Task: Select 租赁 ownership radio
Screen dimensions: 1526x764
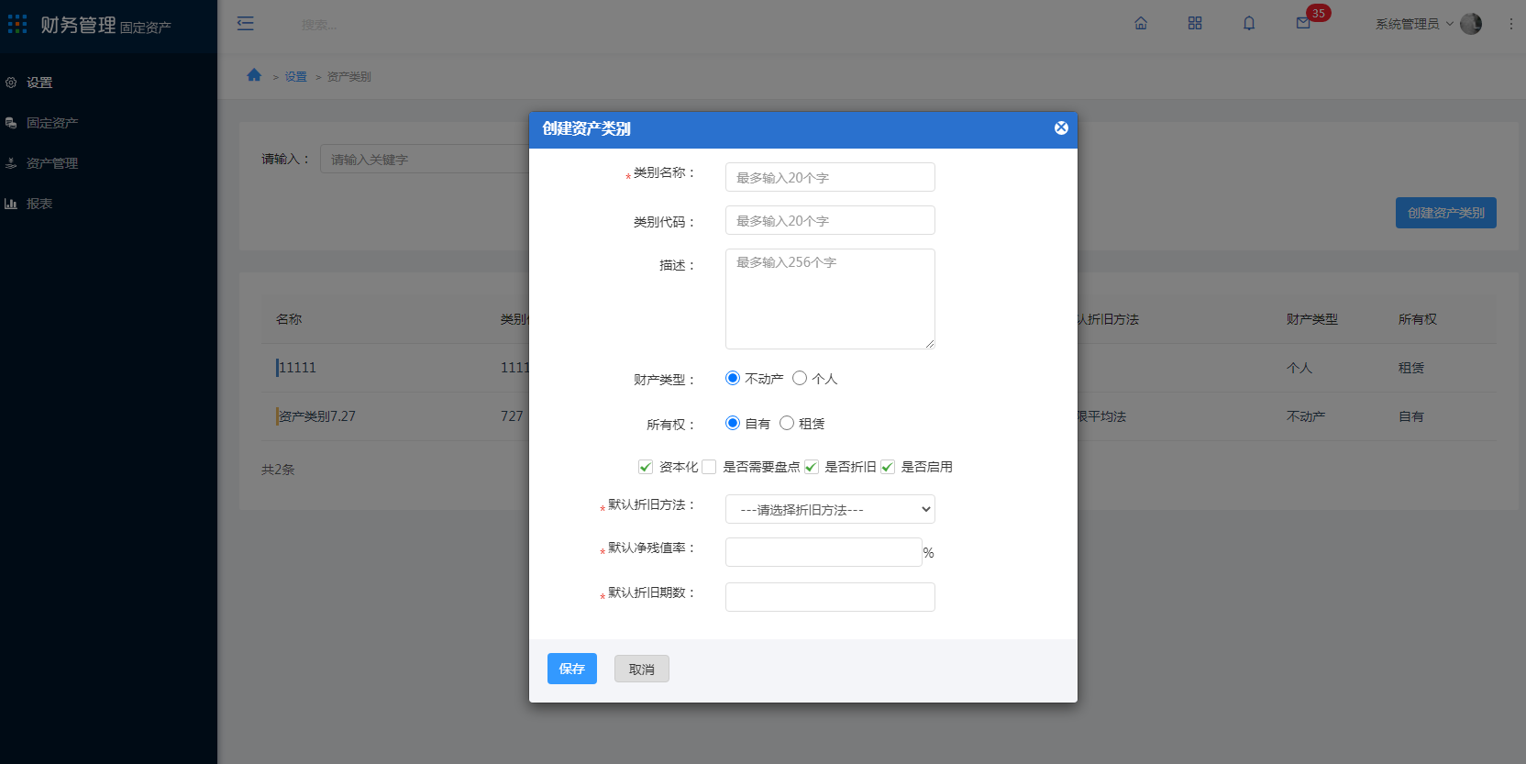Action: (x=787, y=423)
